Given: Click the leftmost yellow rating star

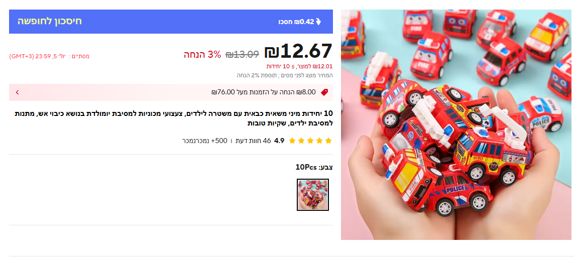Looking at the screenshot, I should pyautogui.click(x=292, y=141).
